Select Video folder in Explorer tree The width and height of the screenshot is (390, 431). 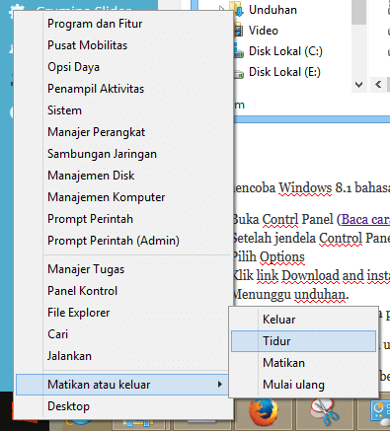coord(264,31)
